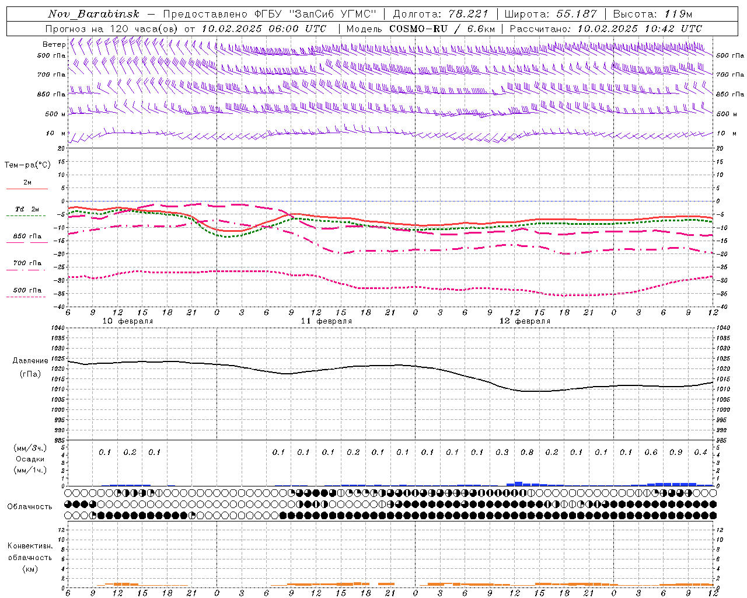
Task: Click the 10 февраля date label
Action: 128,321
